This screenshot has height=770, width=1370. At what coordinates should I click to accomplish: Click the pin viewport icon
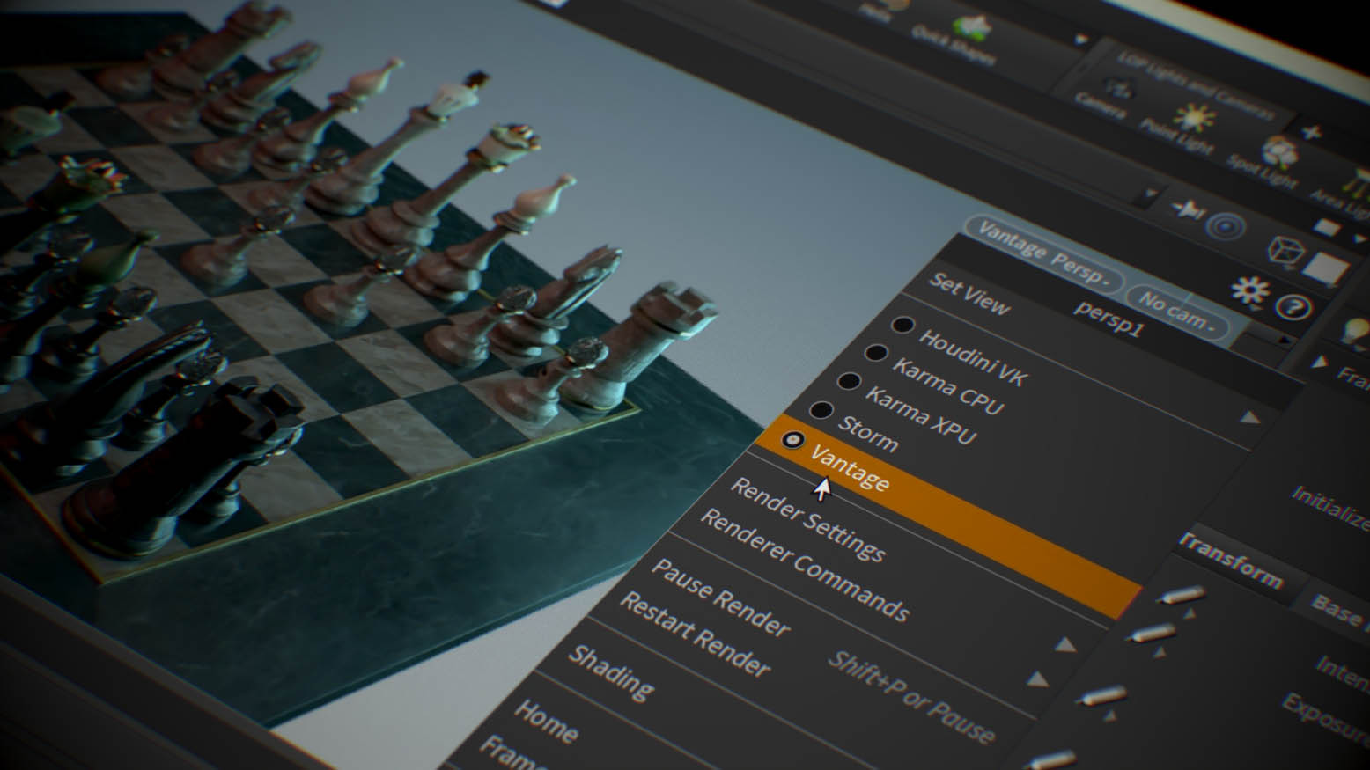pyautogui.click(x=1188, y=207)
